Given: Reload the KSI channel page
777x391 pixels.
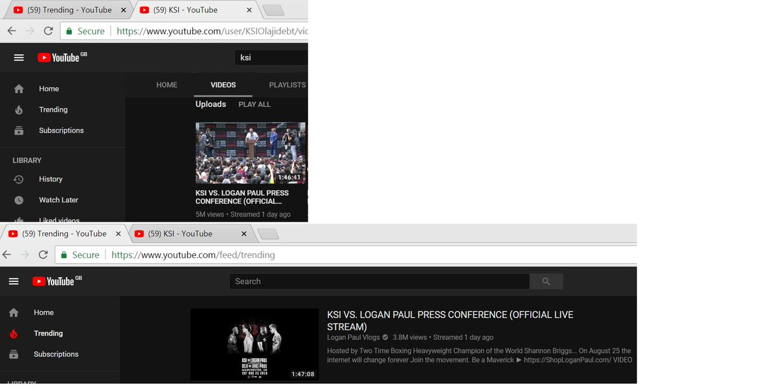Looking at the screenshot, I should click(49, 30).
